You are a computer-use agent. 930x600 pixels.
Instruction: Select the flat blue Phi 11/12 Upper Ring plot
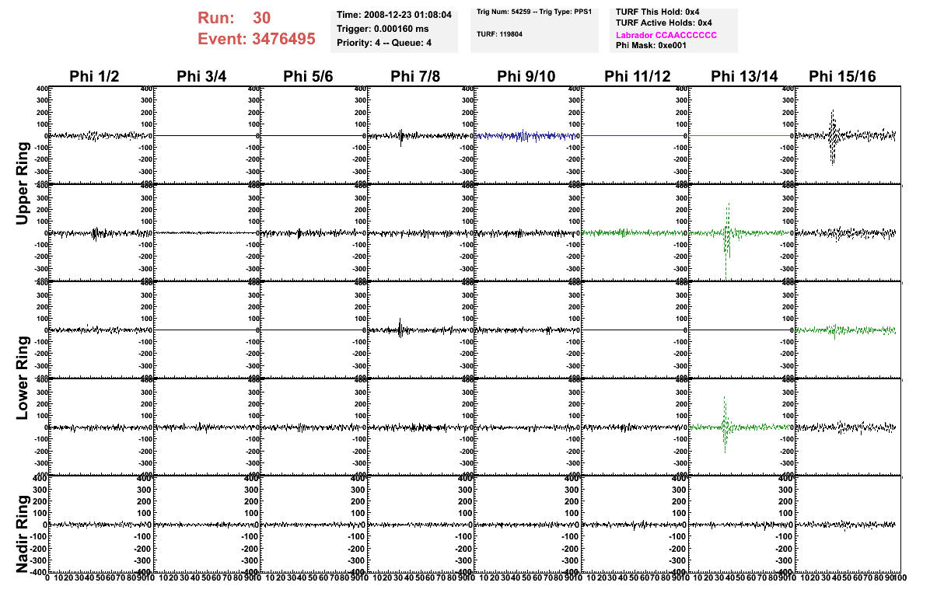tap(635, 135)
